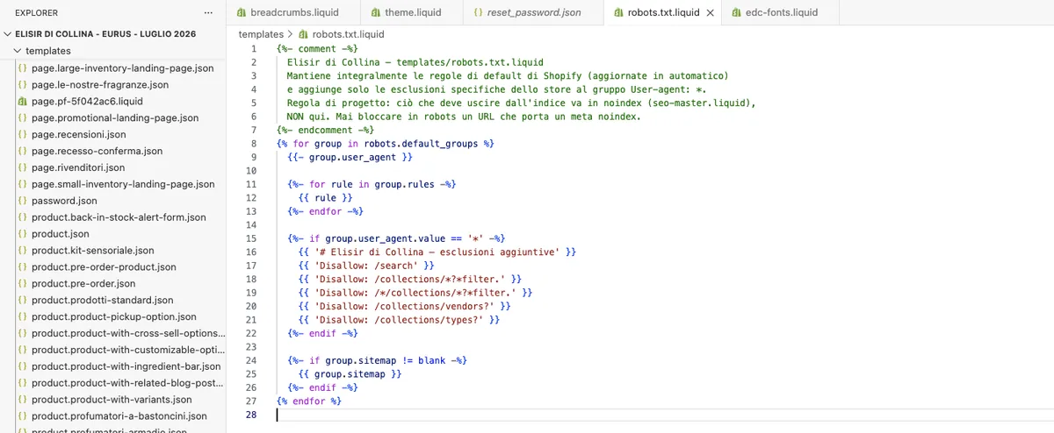Click the endcomment tag on line 7

tap(323, 130)
